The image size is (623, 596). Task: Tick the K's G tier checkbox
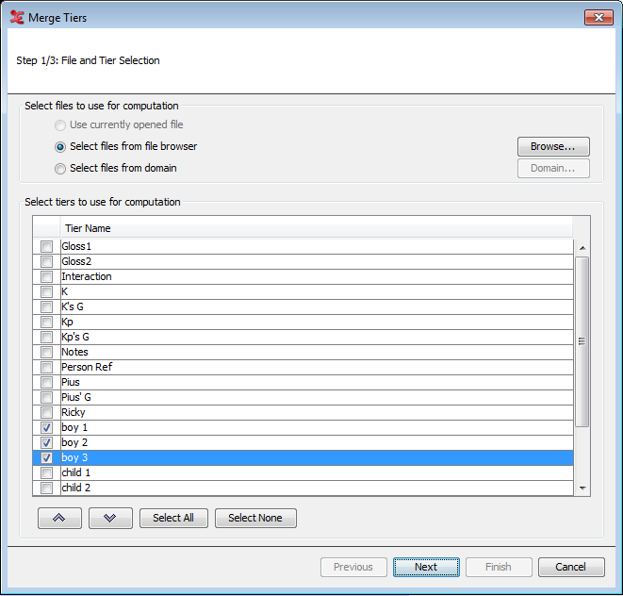click(46, 306)
